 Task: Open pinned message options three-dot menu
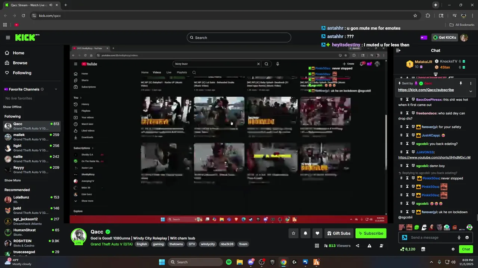(x=471, y=83)
